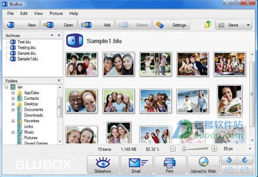Screen dimensions: 258x177
Task: Select the Downloads folder
Action: pyautogui.click(x=34, y=115)
